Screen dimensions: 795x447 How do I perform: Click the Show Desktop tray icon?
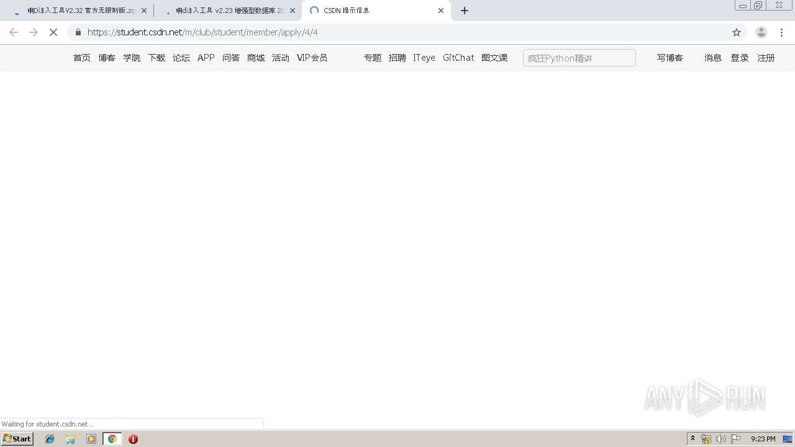(788, 439)
